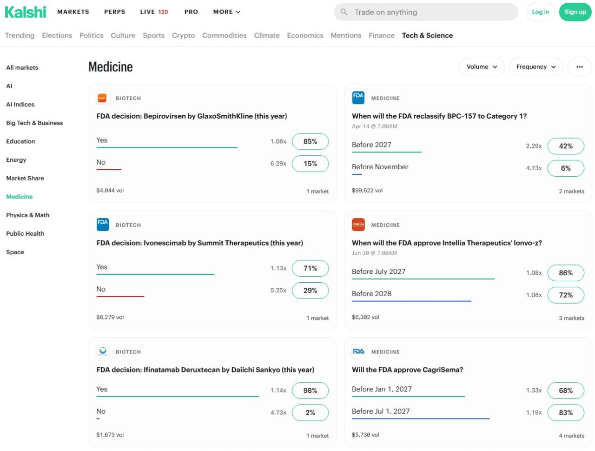595x451 pixels.
Task: Expand the MORE menu
Action: tap(227, 12)
